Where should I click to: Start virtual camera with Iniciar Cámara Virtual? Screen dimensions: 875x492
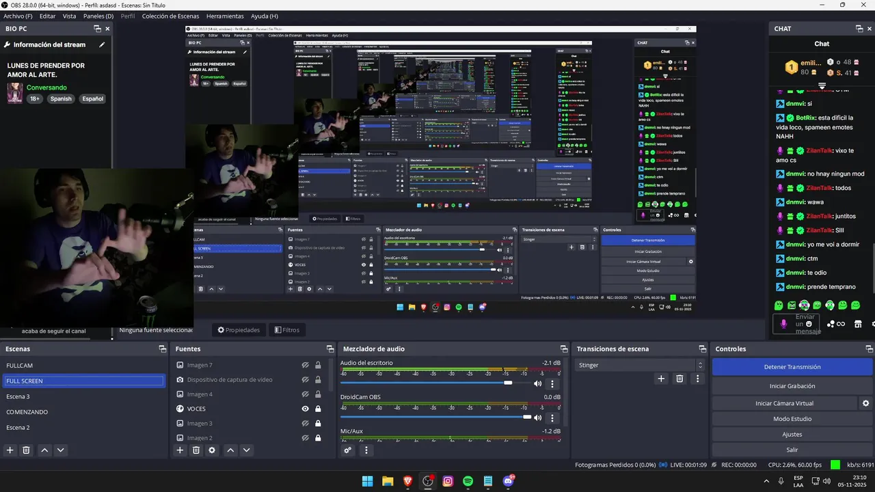(784, 403)
